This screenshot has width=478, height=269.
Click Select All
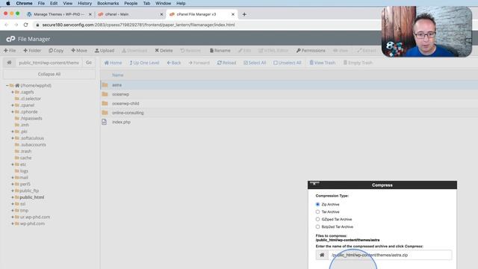pos(255,63)
